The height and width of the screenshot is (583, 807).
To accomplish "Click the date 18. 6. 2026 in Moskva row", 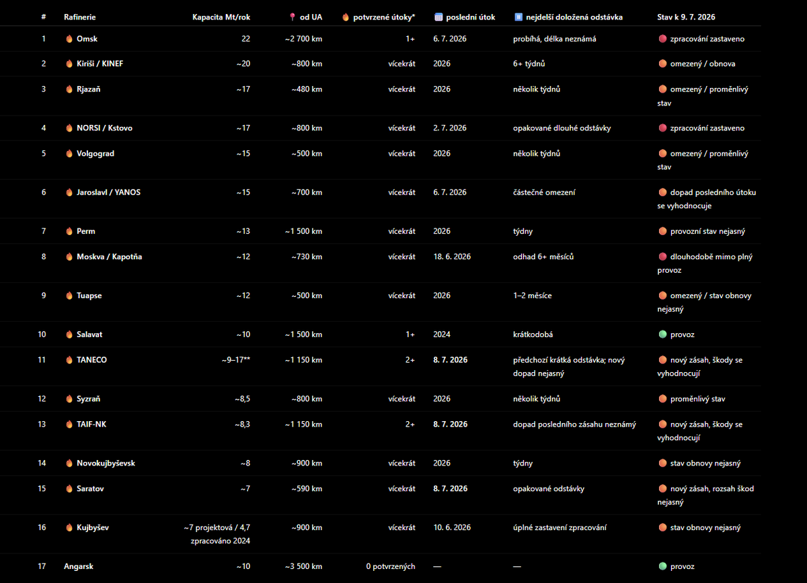I will [x=452, y=257].
